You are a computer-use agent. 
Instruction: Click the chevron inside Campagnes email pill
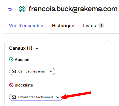[x=51, y=71]
